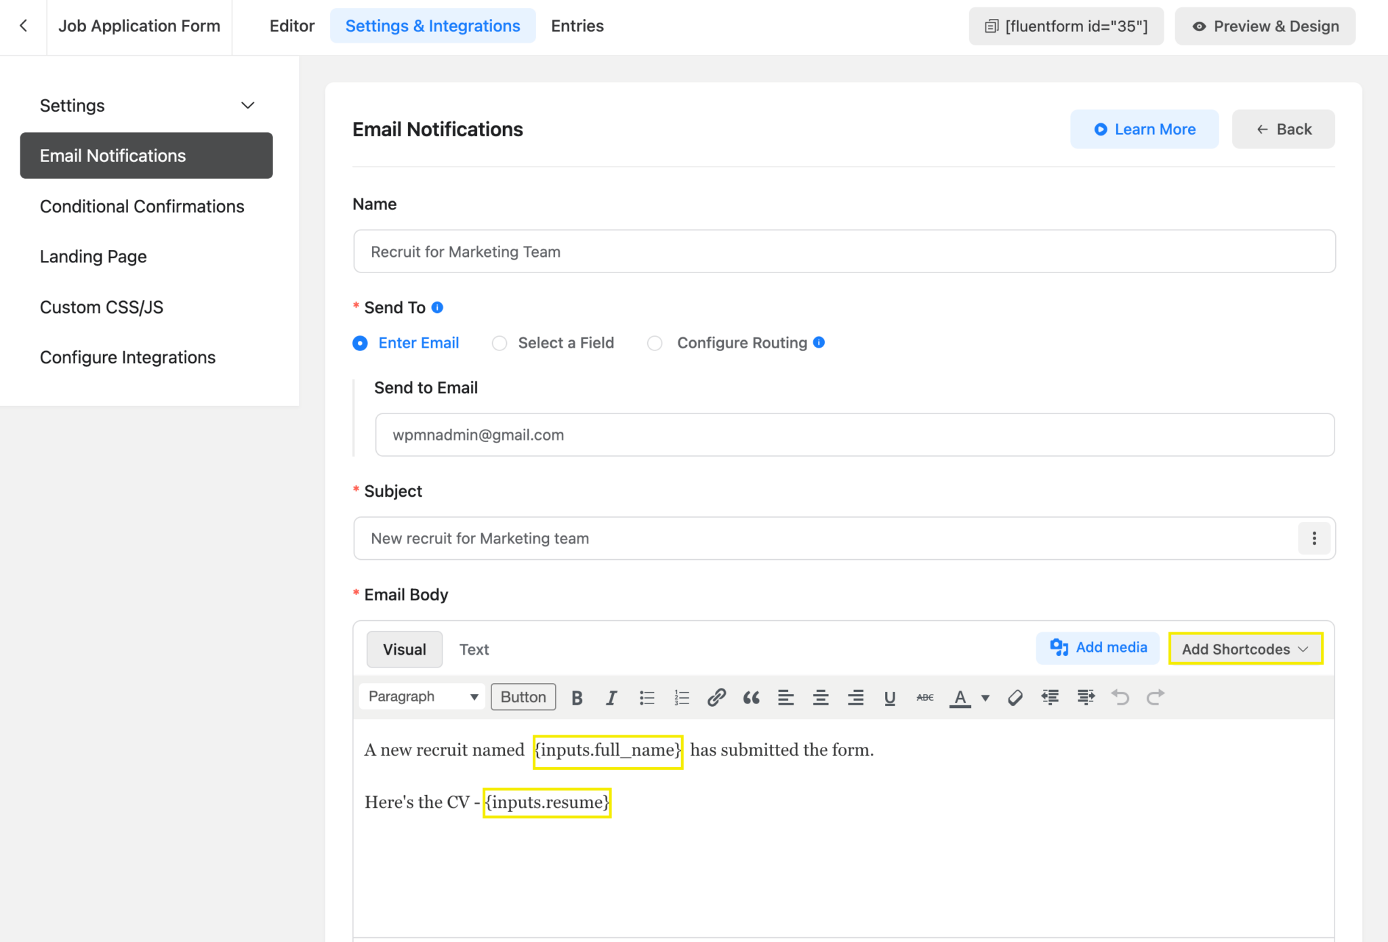Switch to the Entries tab
This screenshot has width=1388, height=942.
pyautogui.click(x=577, y=26)
